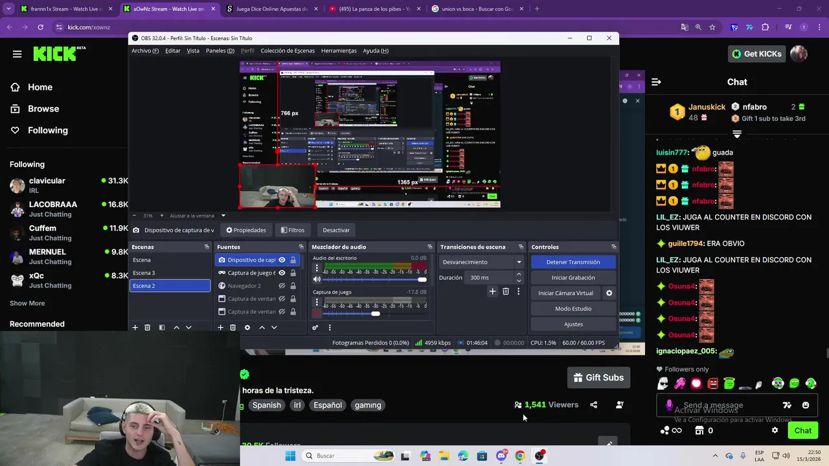Open Paneles menu in OBS
This screenshot has width=829, height=466.
220,50
